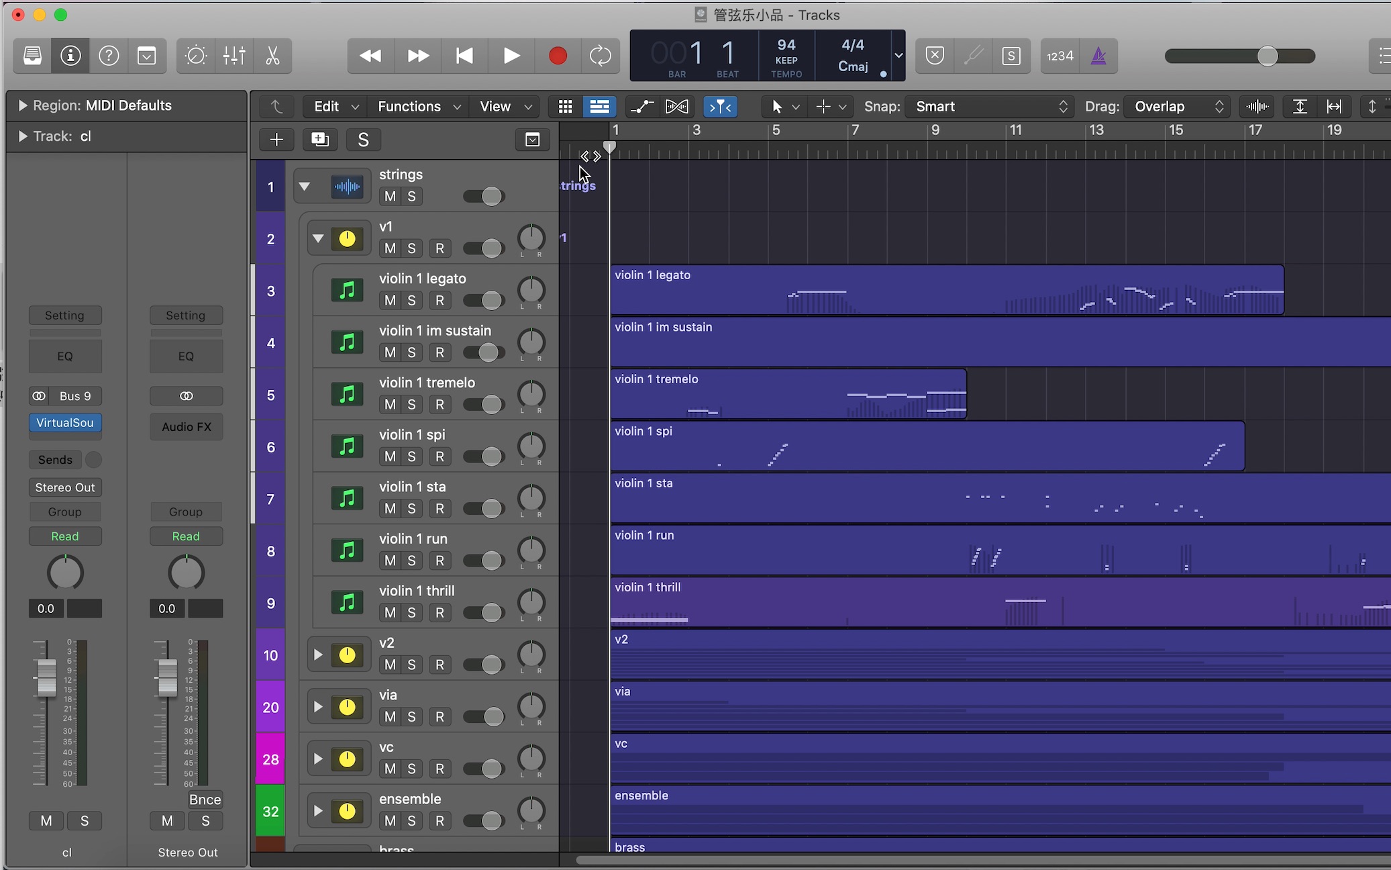Viewport: 1391px width, 870px height.
Task: Drag the master volume slider right
Action: 1266,55
